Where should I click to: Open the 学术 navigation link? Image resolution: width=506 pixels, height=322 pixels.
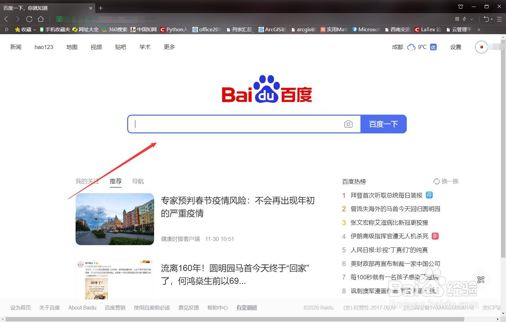(x=145, y=47)
